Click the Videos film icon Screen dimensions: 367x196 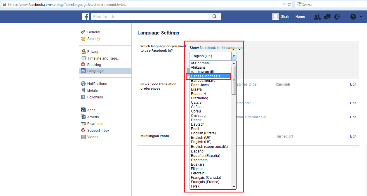pyautogui.click(x=83, y=137)
